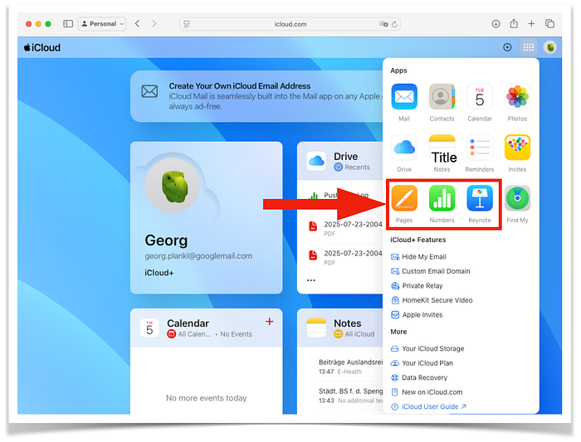Open the Create Your Own iCloud Email Address banner
Screen dimensions: 581x442
click(x=256, y=96)
